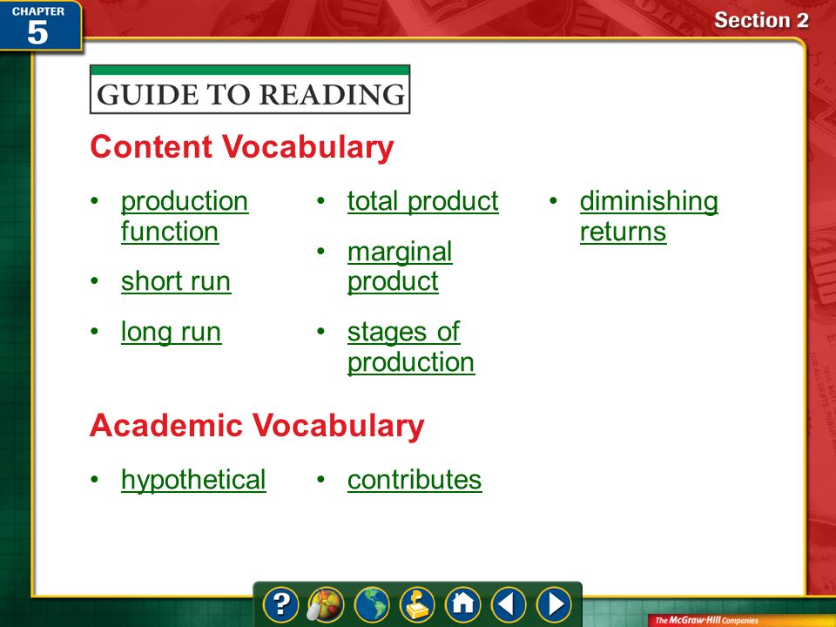The image size is (836, 627).
Task: Open the 'diminishing returns' vocabulary link
Action: coord(649,216)
